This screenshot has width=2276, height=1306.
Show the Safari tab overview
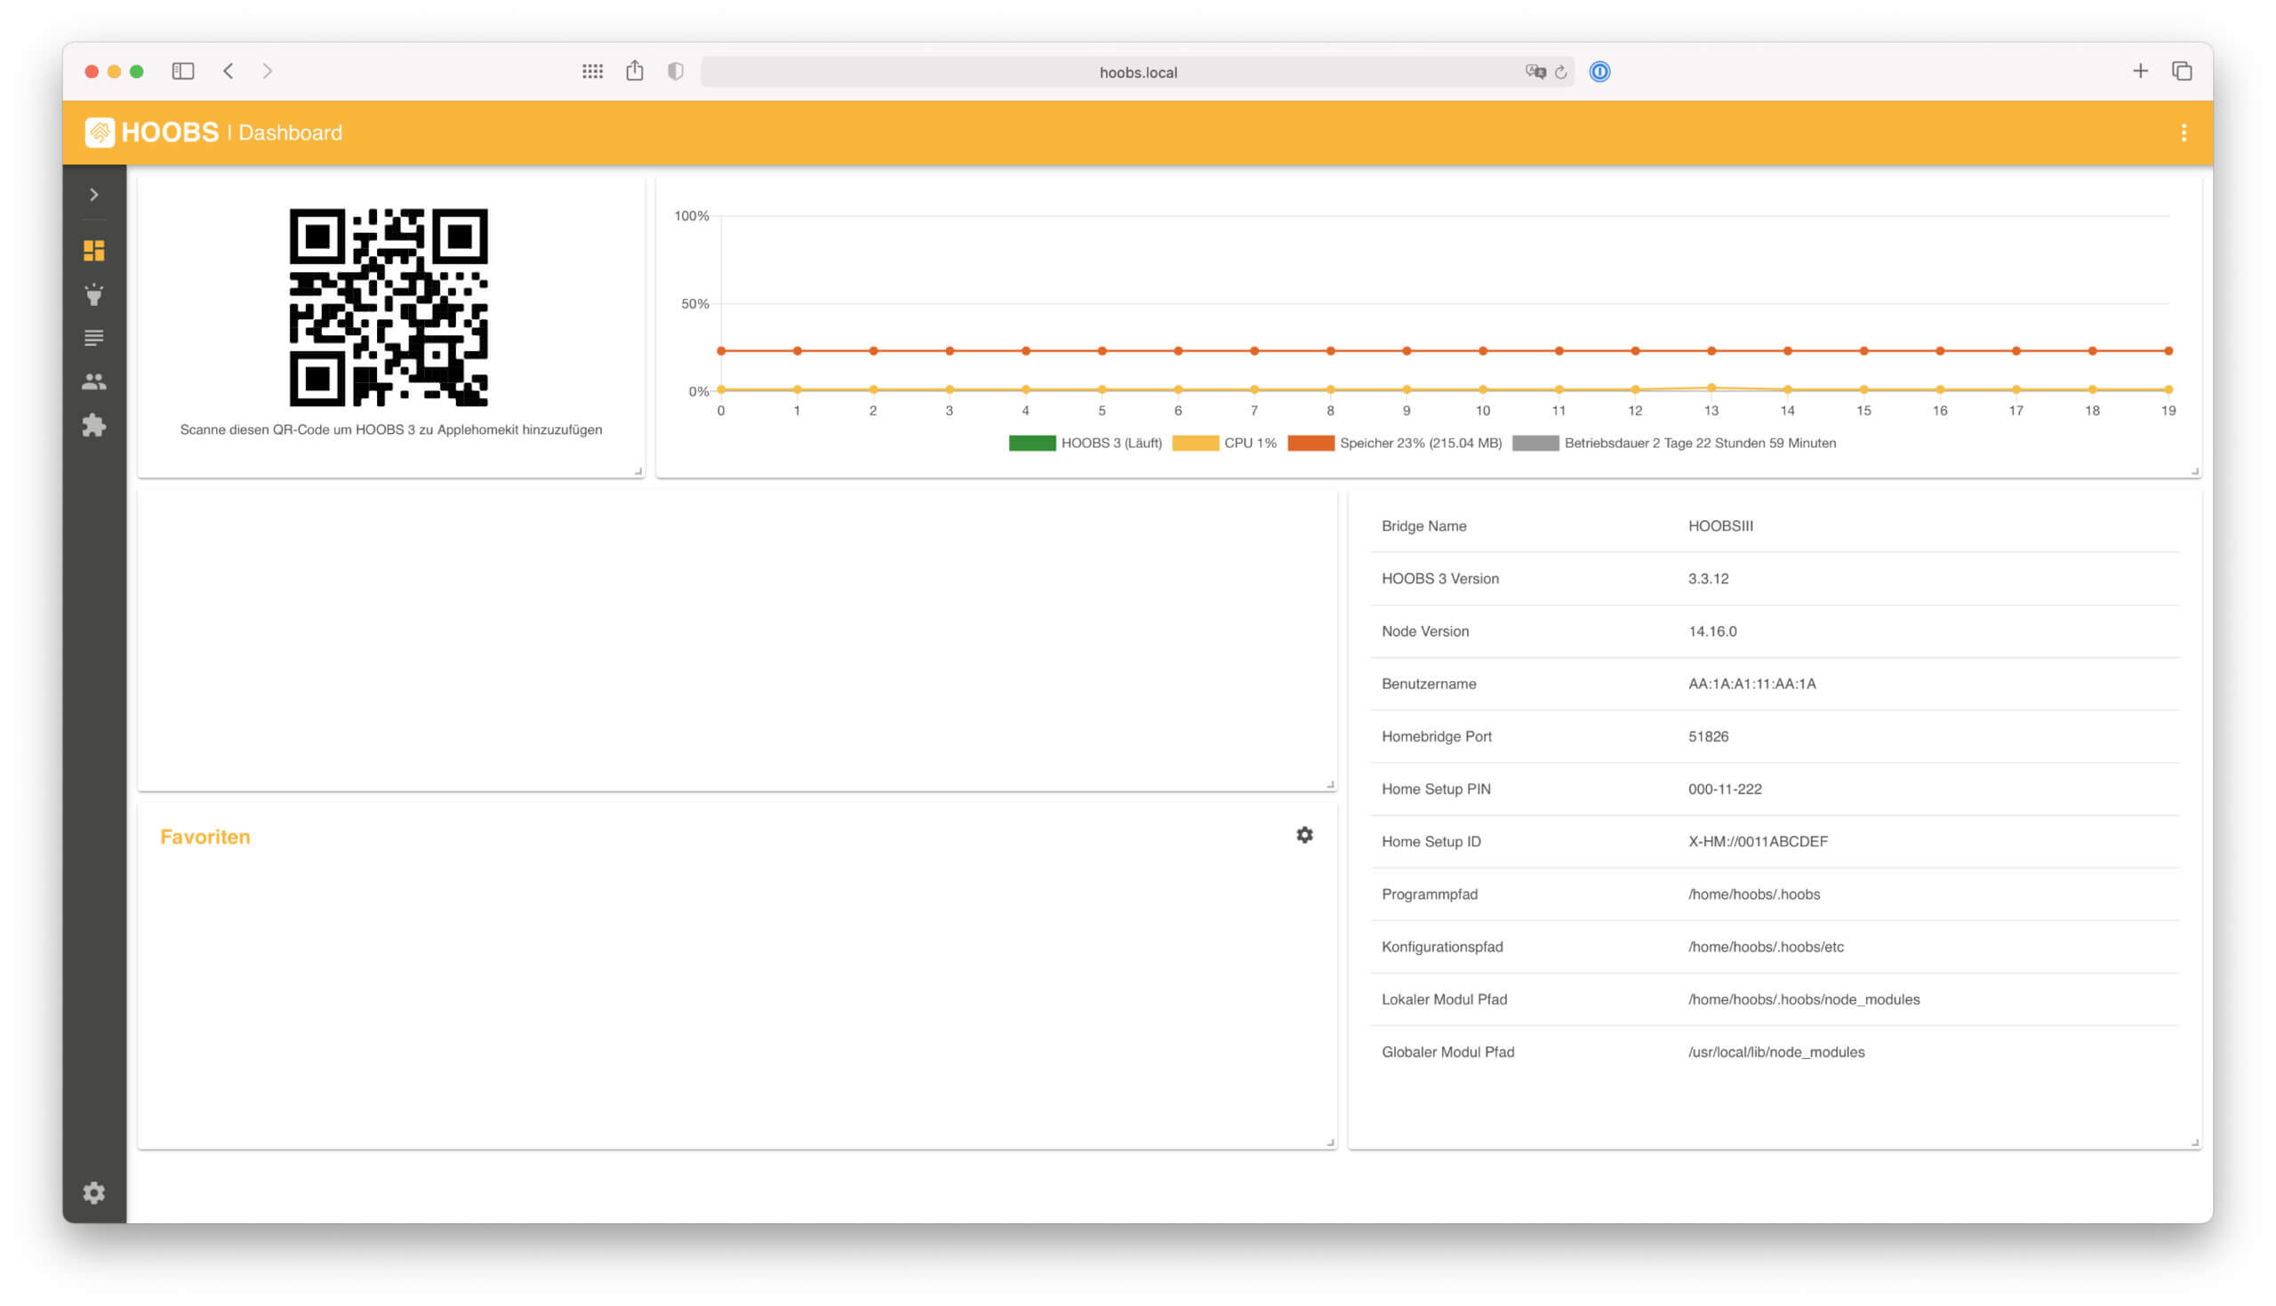click(2182, 71)
